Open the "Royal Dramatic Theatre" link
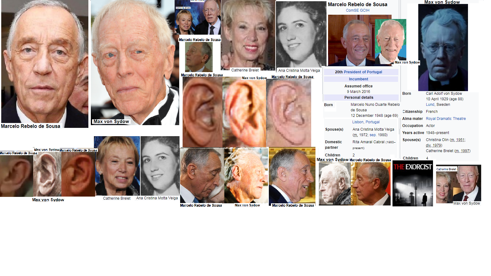The width and height of the screenshot is (491, 276). click(x=446, y=119)
